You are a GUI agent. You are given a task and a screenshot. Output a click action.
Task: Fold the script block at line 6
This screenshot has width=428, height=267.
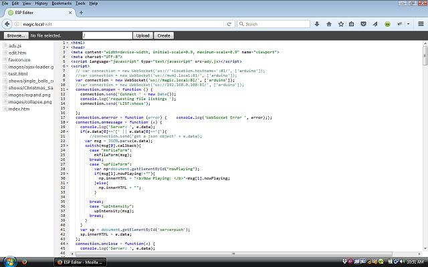point(68,66)
